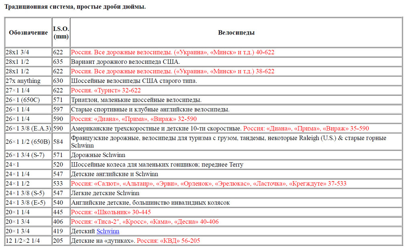Click the «Вариант дорожного велосипеда США» description

125,62
